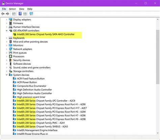The width and height of the screenshot is (160, 140).
Task: Select LPC Controller - A2C9 device
Action: (x=46, y=101)
